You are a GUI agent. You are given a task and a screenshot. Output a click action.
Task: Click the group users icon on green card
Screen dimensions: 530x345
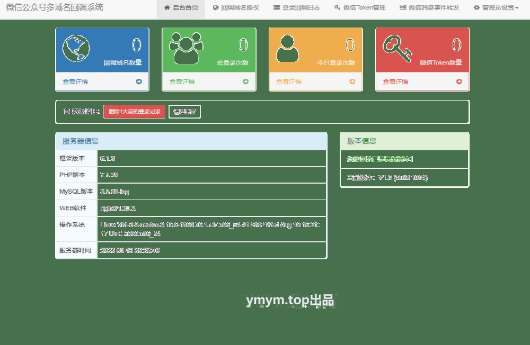click(186, 48)
